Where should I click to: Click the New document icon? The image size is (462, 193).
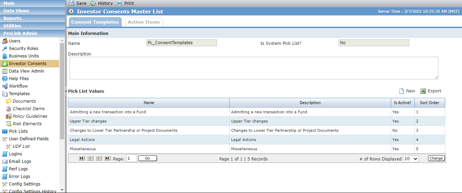(402, 91)
